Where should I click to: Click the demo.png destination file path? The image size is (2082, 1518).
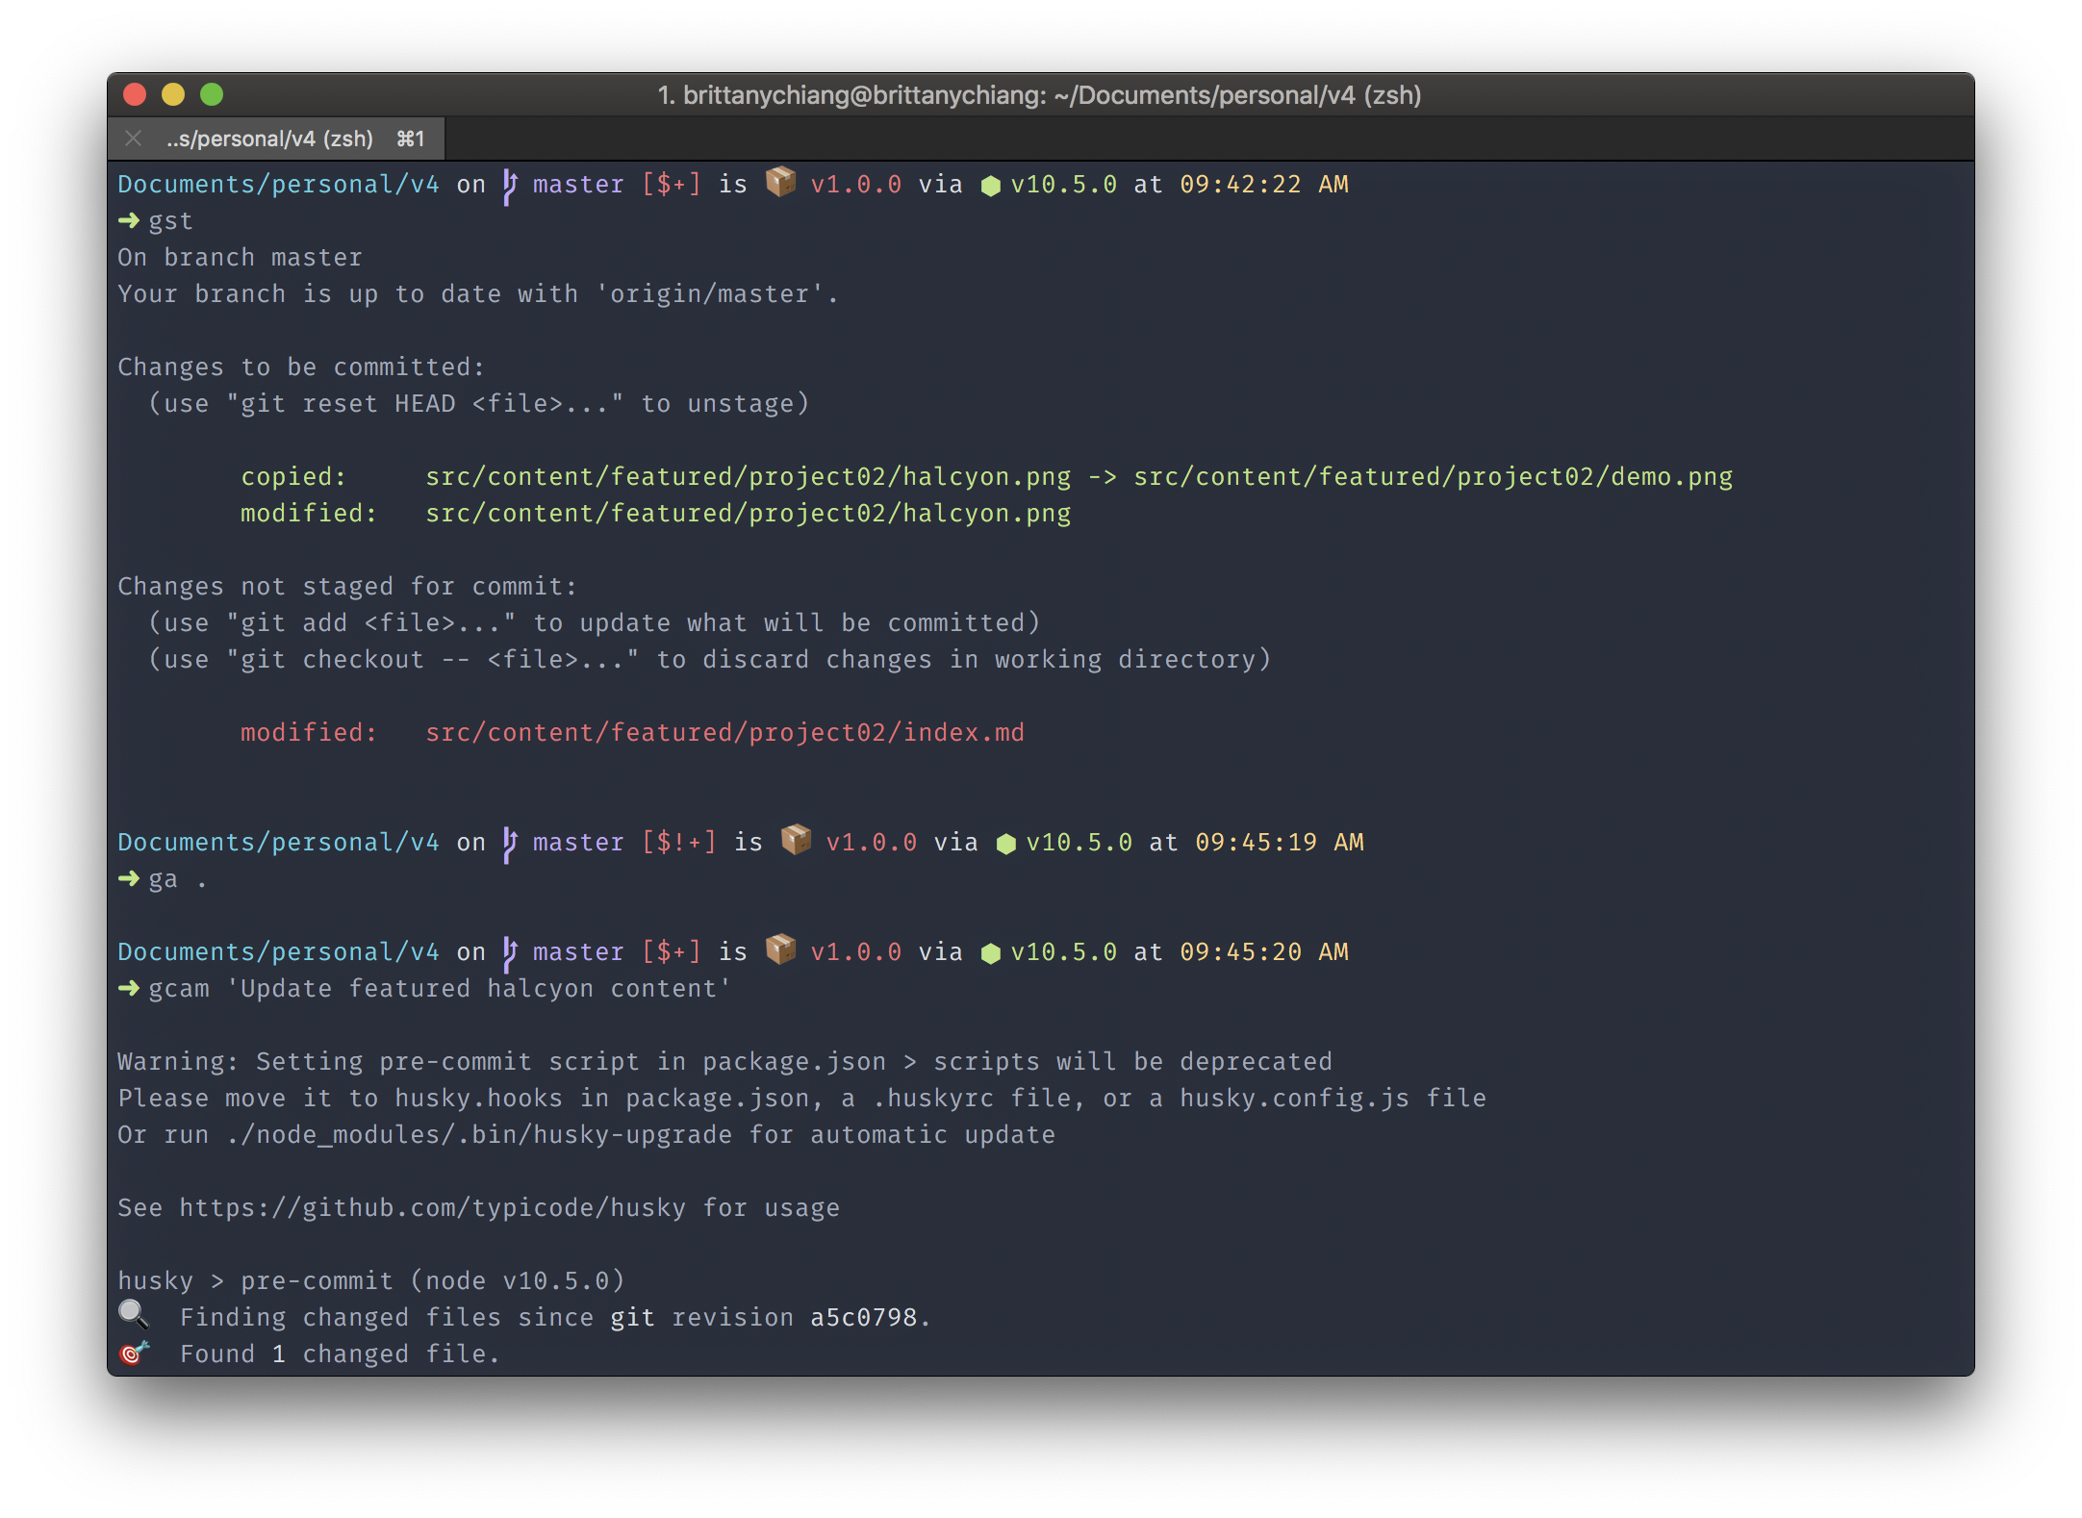(x=1433, y=477)
